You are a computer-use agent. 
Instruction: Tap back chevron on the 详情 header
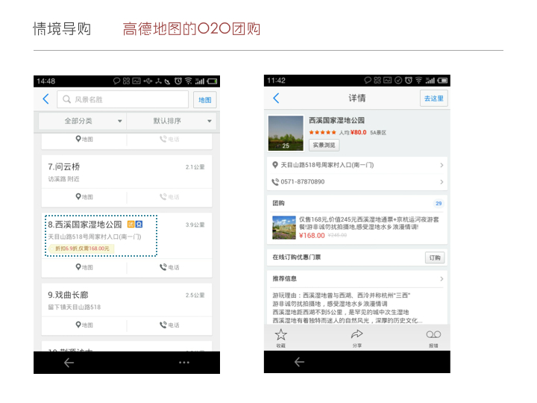point(276,99)
